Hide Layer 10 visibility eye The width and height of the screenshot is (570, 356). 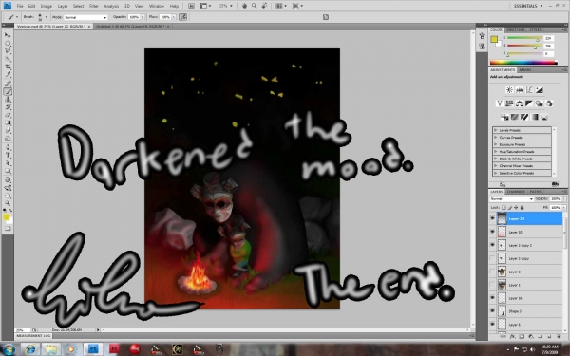tap(492, 232)
